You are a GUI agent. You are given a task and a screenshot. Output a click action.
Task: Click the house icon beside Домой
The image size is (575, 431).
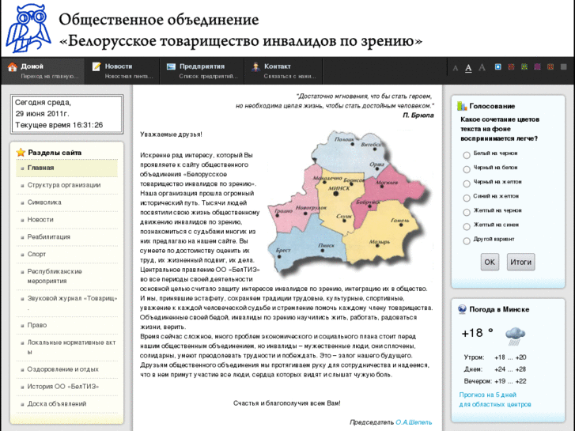pyautogui.click(x=12, y=67)
